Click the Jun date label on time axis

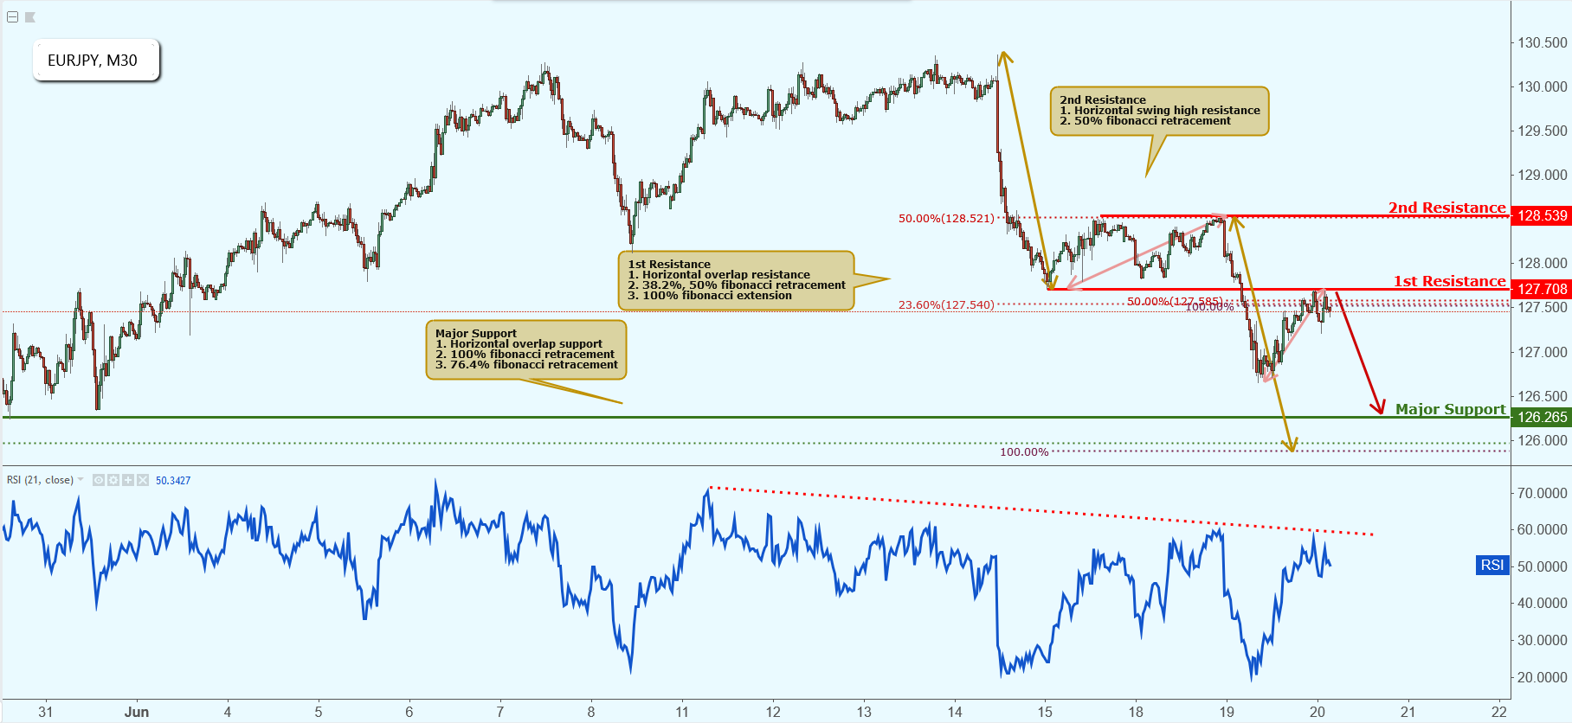pyautogui.click(x=137, y=712)
